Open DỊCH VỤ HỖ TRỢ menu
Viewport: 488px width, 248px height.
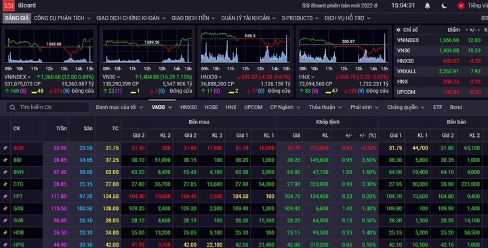(x=347, y=18)
